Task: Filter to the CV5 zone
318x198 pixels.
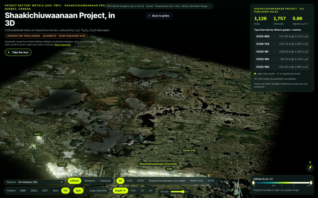Action: coord(130,181)
